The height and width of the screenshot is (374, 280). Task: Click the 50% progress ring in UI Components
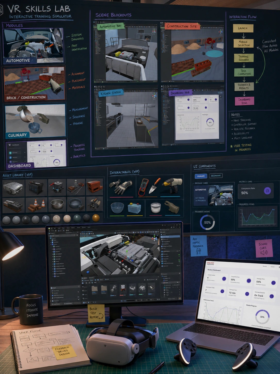(x=207, y=222)
